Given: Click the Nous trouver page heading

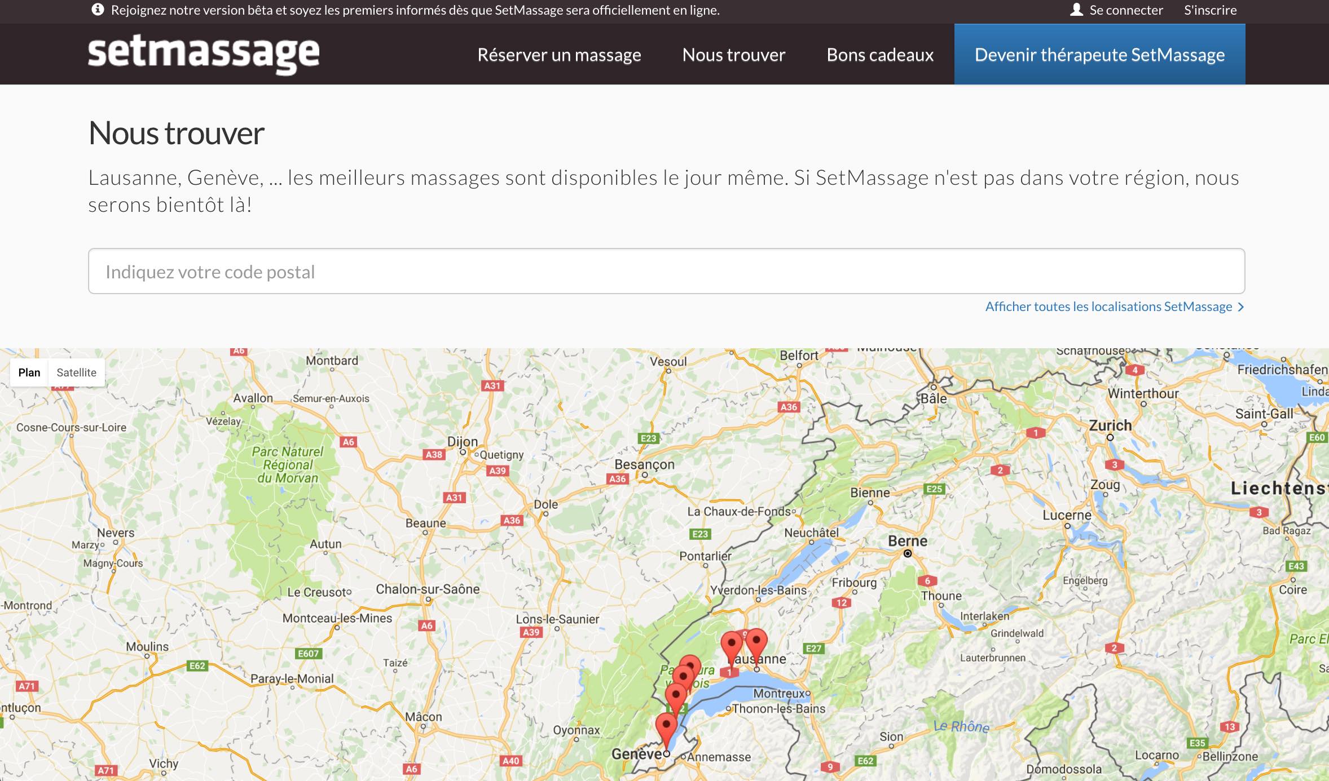Looking at the screenshot, I should [x=177, y=134].
